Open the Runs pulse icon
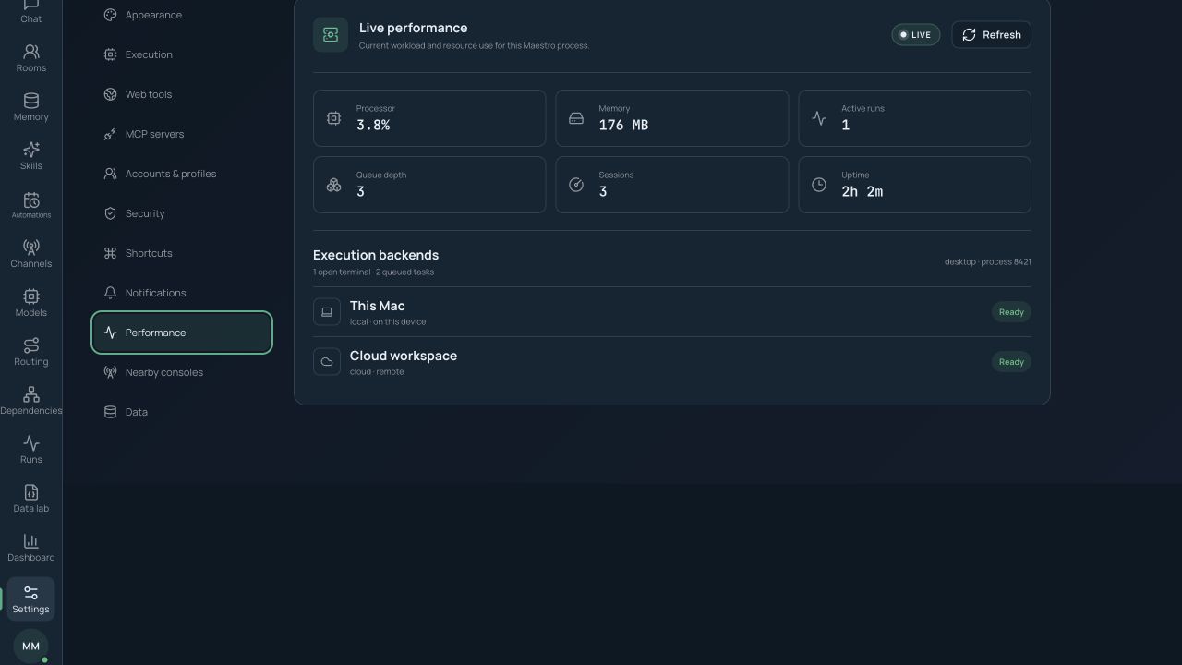 point(30,443)
